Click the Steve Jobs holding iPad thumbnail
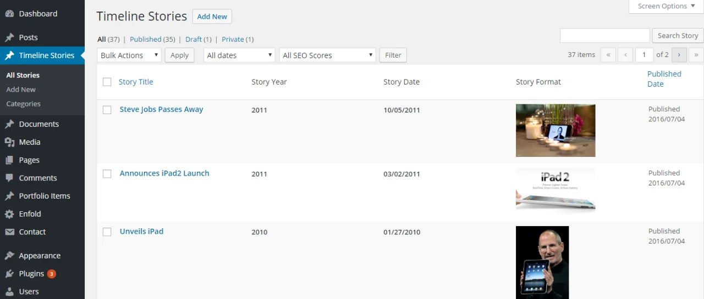Image resolution: width=704 pixels, height=299 pixels. pos(542,262)
